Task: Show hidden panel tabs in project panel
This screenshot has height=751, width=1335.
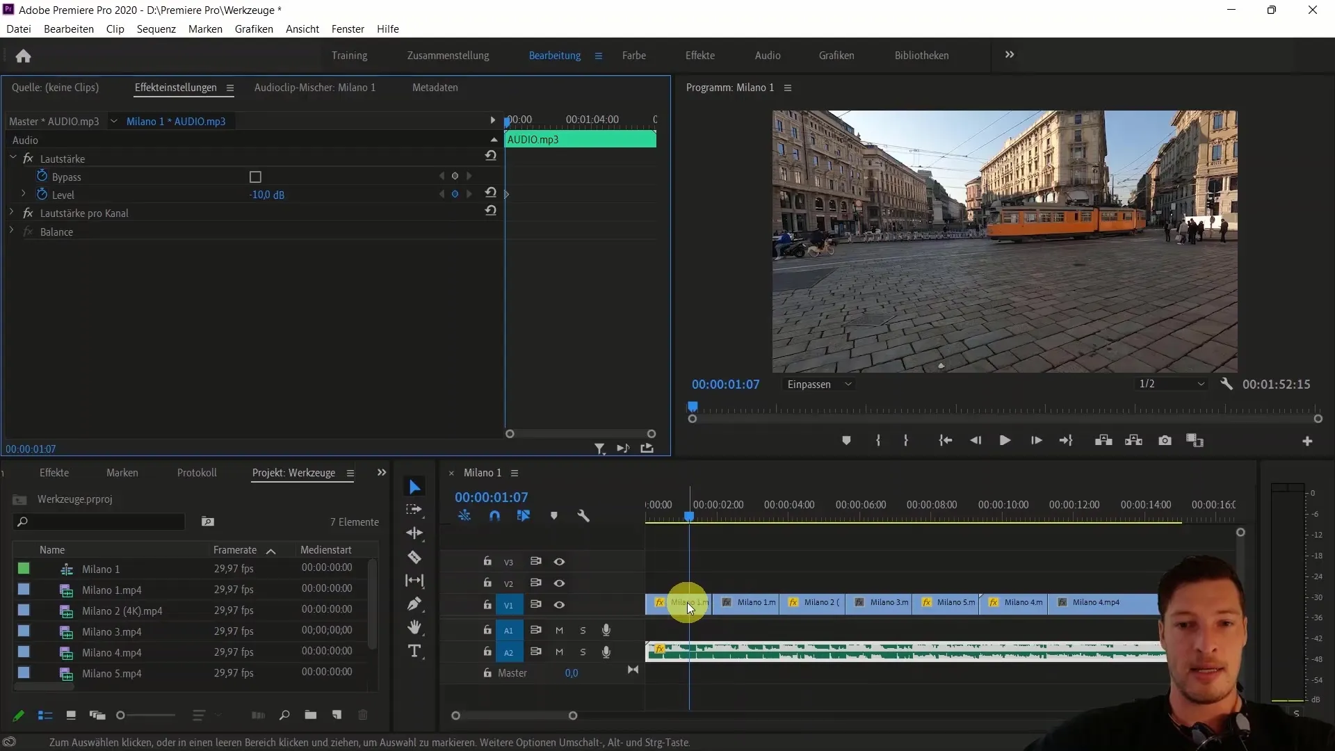Action: pyautogui.click(x=381, y=473)
